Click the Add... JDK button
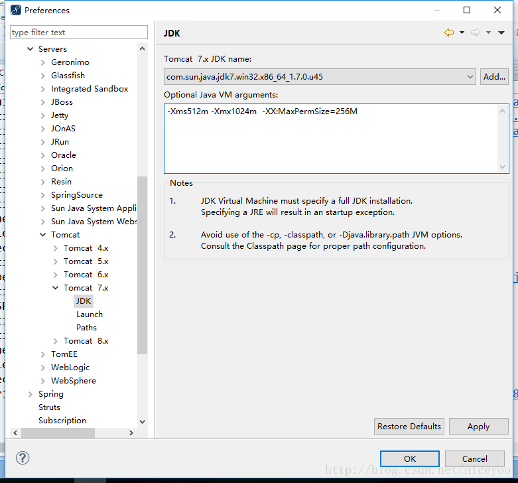 pyautogui.click(x=494, y=77)
